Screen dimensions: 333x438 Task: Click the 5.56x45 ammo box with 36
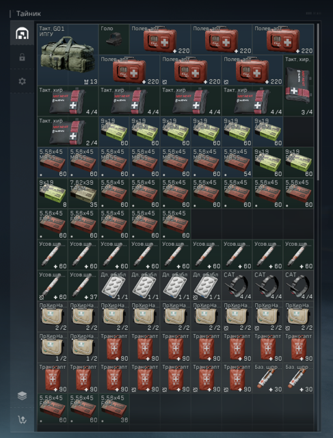pyautogui.click(x=114, y=409)
